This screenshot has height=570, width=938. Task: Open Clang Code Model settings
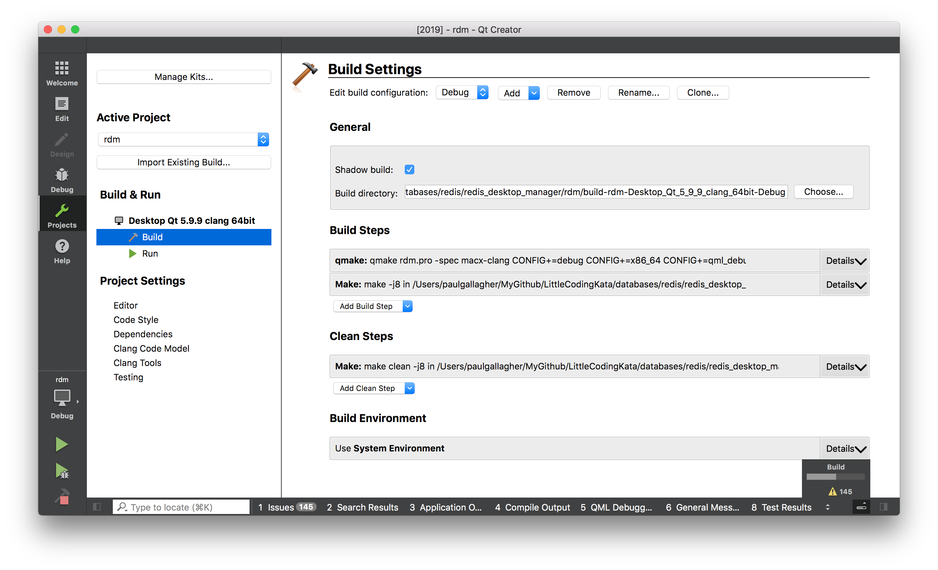151,349
